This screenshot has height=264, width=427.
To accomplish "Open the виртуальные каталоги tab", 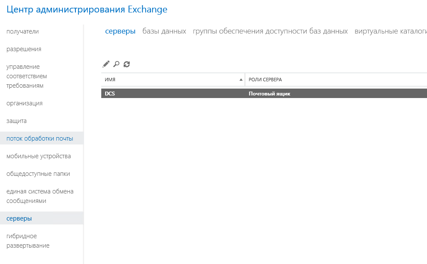I will pyautogui.click(x=390, y=31).
